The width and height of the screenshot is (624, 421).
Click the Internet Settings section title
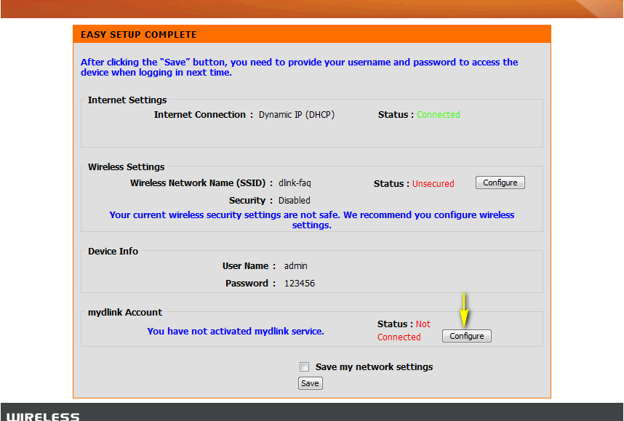[127, 100]
